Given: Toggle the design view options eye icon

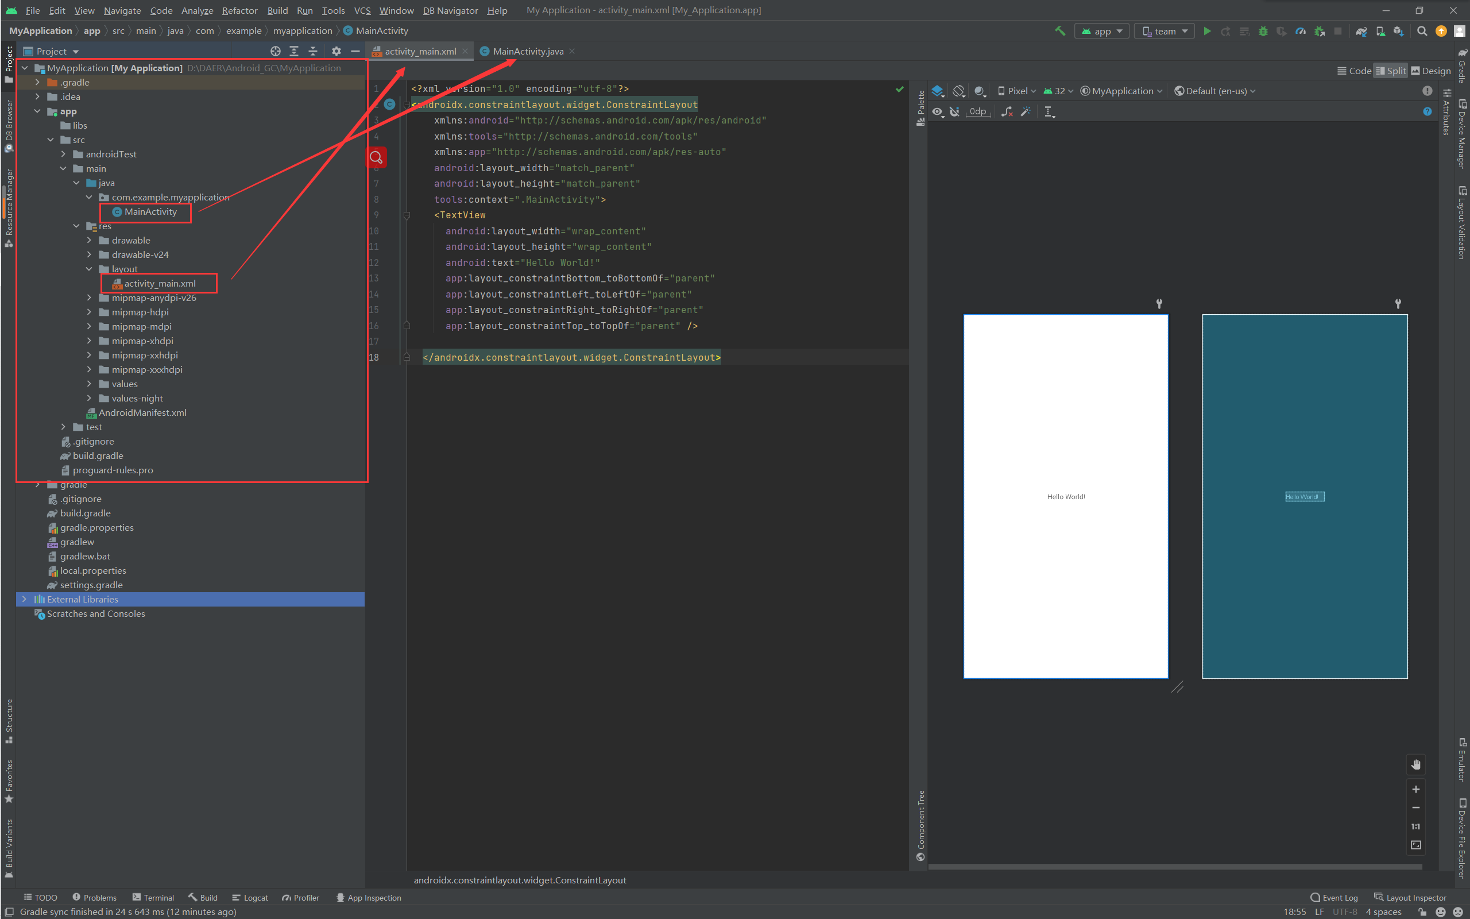Looking at the screenshot, I should pyautogui.click(x=938, y=111).
